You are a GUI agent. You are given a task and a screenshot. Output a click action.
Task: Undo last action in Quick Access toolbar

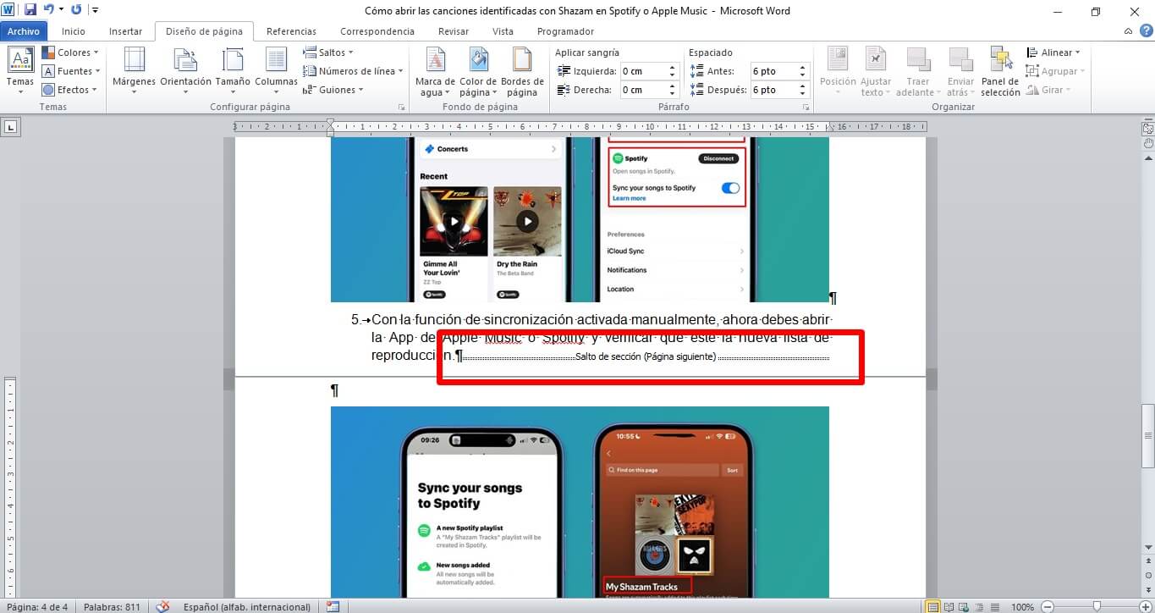[x=49, y=10]
